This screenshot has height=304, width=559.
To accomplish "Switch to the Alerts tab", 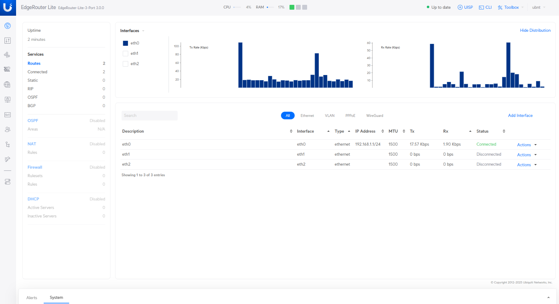I will pyautogui.click(x=31, y=298).
